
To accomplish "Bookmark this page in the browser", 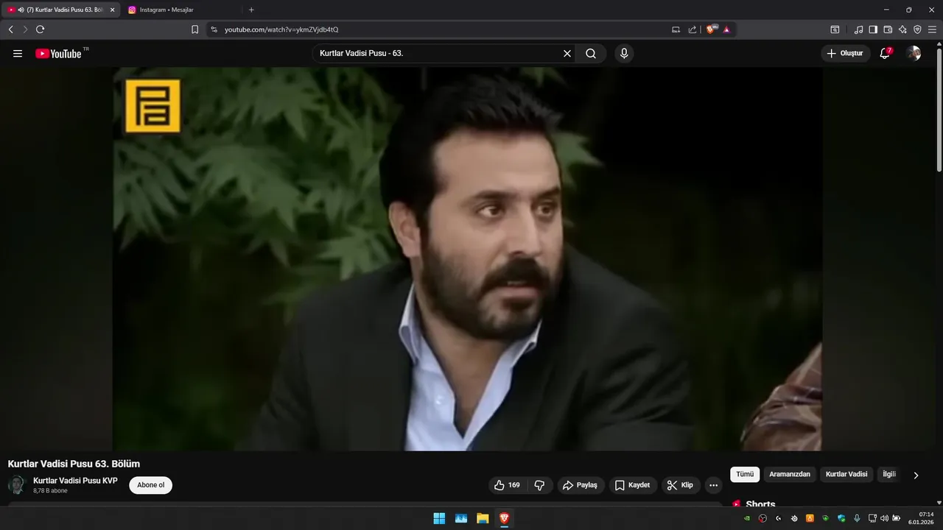I will [x=195, y=29].
